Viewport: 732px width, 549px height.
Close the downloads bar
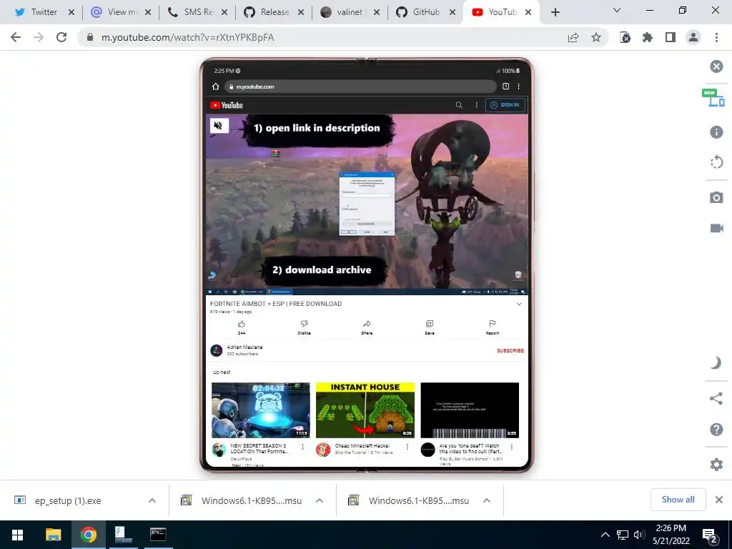(x=719, y=500)
